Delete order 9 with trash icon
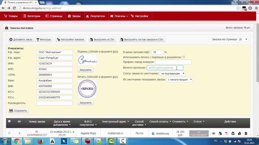 tap(246, 133)
